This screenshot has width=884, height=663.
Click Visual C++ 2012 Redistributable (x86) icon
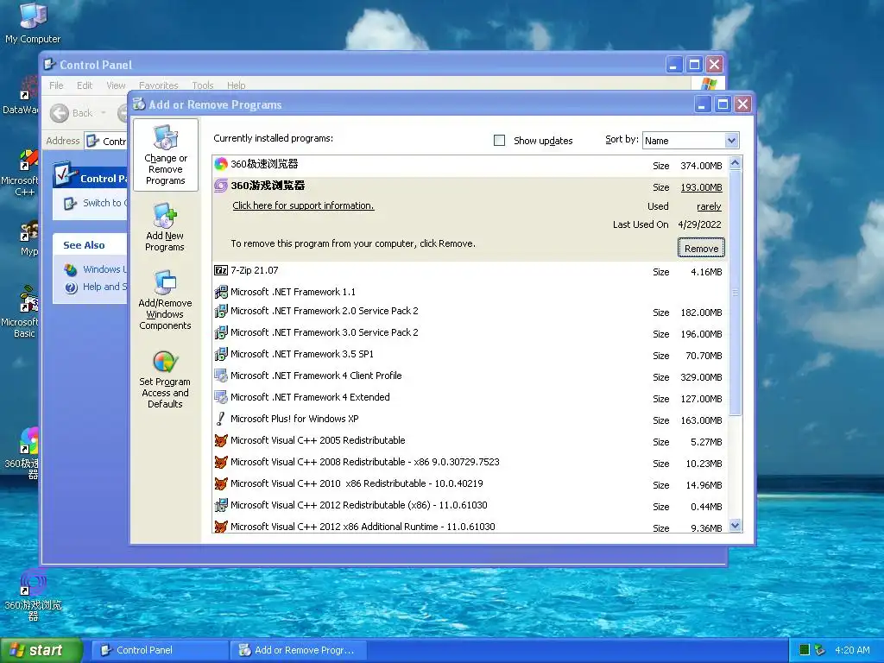click(221, 505)
